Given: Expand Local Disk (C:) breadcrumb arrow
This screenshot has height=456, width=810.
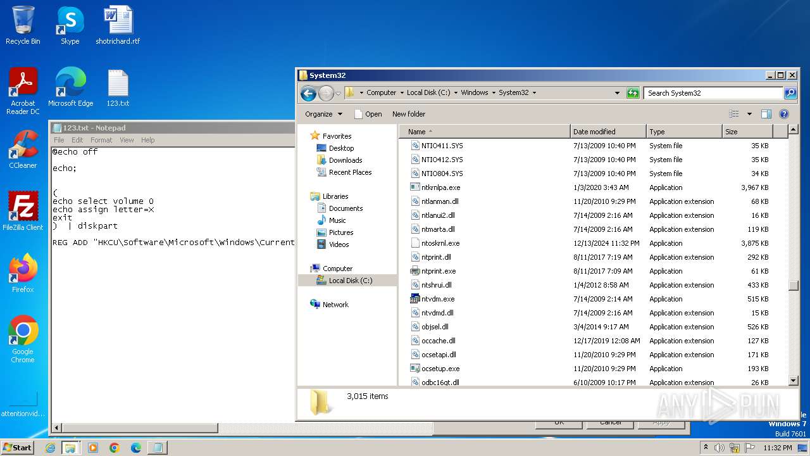Looking at the screenshot, I should [455, 92].
